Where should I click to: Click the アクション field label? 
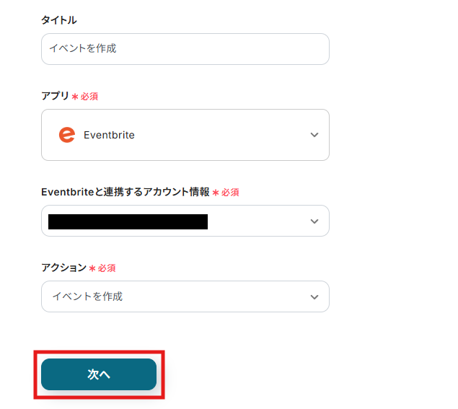[x=63, y=268]
